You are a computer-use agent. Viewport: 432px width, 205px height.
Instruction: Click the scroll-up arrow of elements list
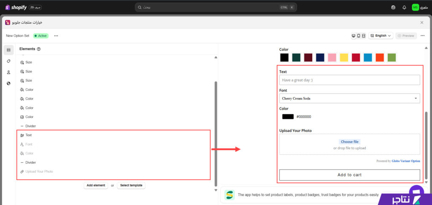216,57
